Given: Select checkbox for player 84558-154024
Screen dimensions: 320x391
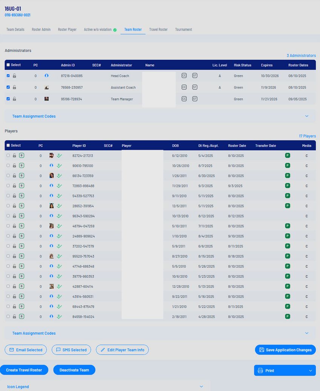Looking at the screenshot, I should pyautogui.click(x=8, y=316).
